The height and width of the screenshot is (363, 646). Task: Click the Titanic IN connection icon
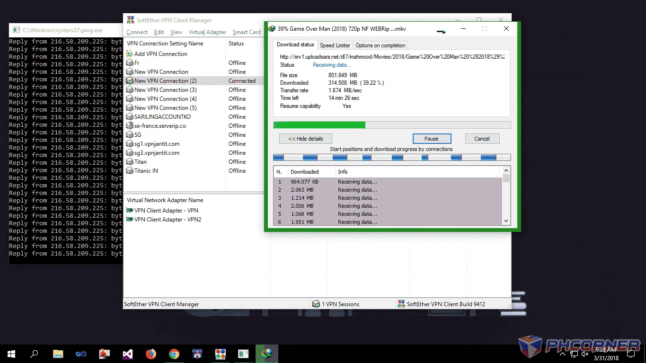tap(130, 170)
